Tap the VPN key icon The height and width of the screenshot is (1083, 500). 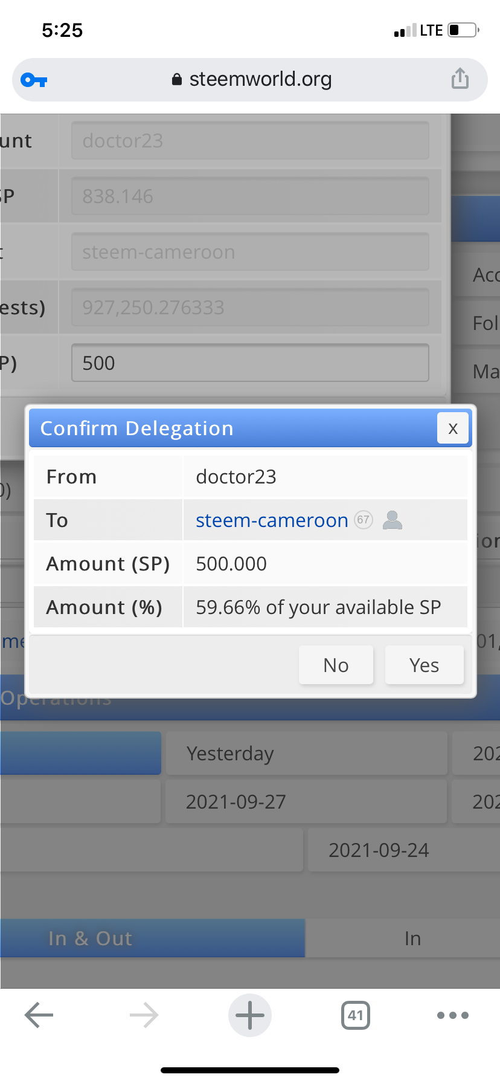pyautogui.click(x=34, y=80)
